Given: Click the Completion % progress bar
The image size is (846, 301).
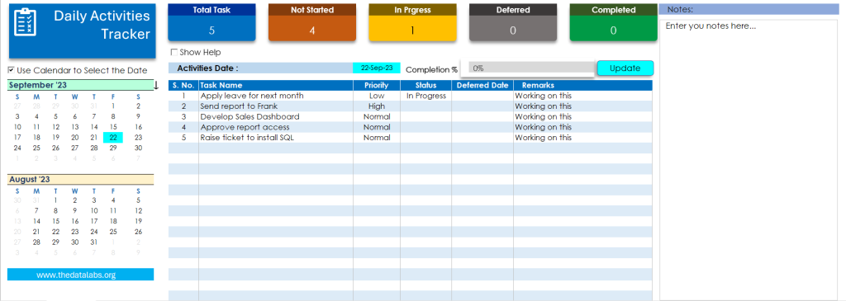Looking at the screenshot, I should (531, 69).
